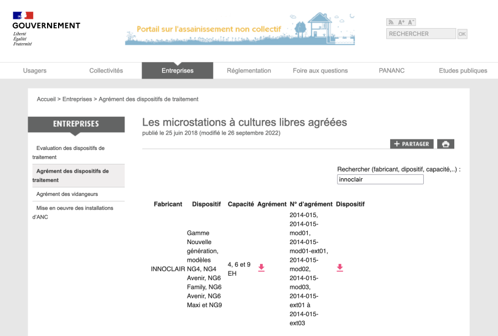Click the publication date line
Image resolution: width=498 pixels, height=336 pixels.
click(211, 133)
